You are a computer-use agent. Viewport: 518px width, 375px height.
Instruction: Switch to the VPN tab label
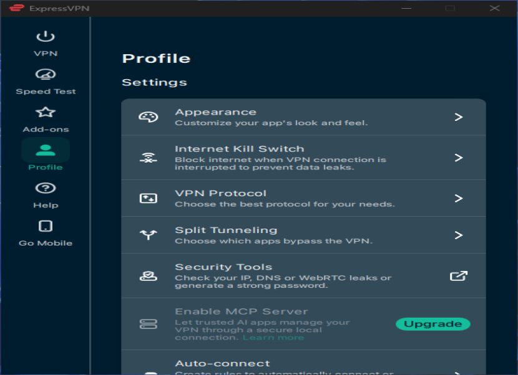pyautogui.click(x=46, y=54)
